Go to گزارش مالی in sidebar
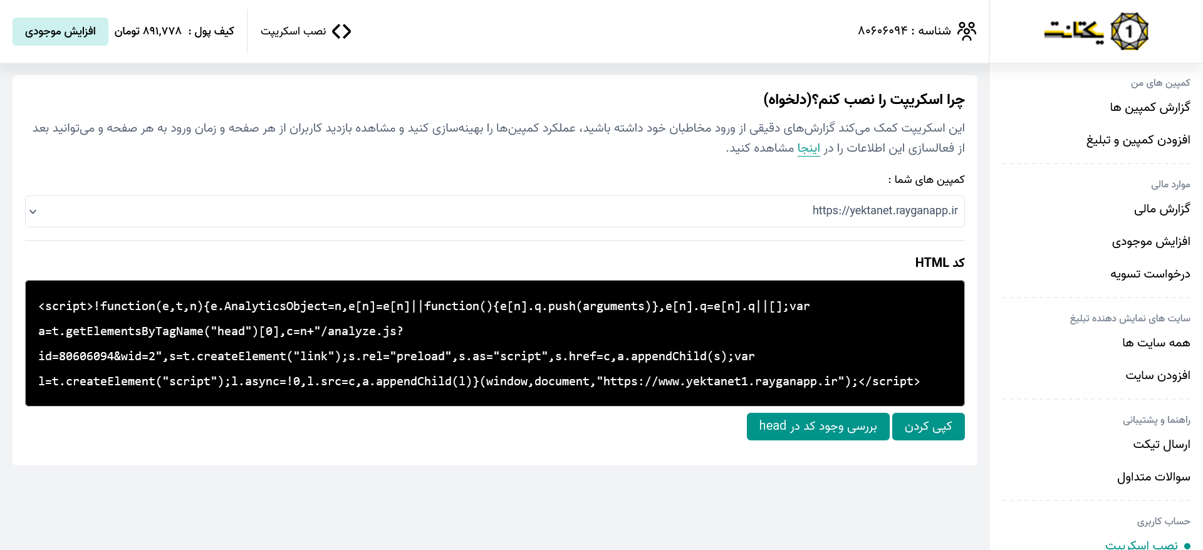This screenshot has height=550, width=1203. pyautogui.click(x=1162, y=209)
